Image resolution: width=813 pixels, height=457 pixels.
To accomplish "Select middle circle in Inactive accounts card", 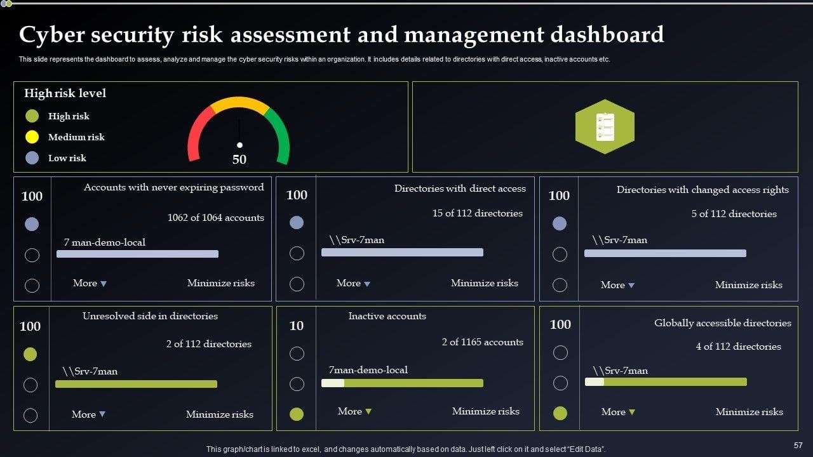I will point(297,384).
